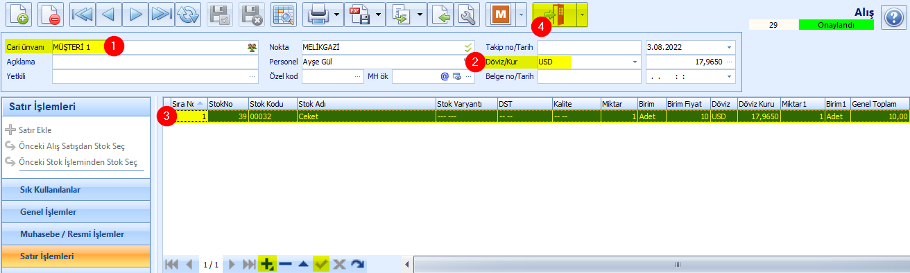Cancel edit with the X navigator icon
This screenshot has height=273, width=910.
tap(339, 264)
